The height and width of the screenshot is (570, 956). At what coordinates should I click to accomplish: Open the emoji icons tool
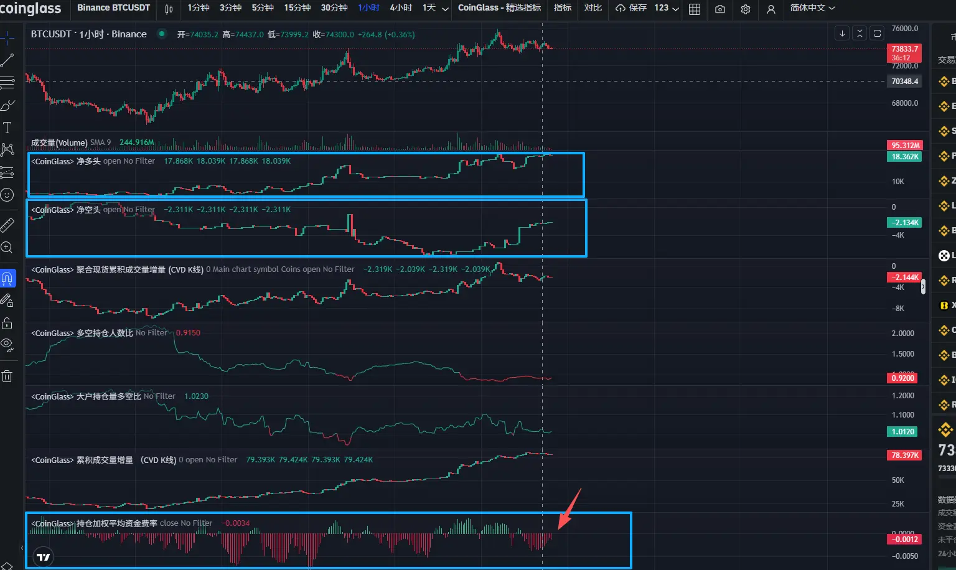[7, 195]
